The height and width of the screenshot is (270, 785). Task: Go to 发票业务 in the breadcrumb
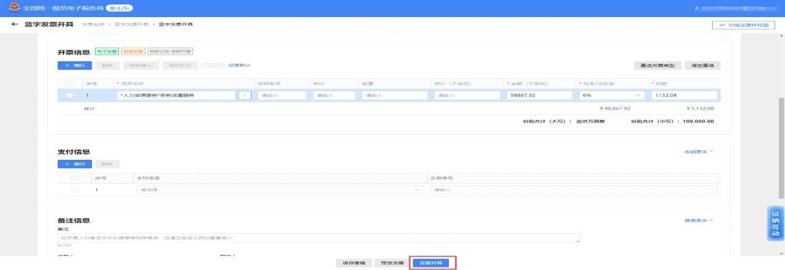coord(94,24)
